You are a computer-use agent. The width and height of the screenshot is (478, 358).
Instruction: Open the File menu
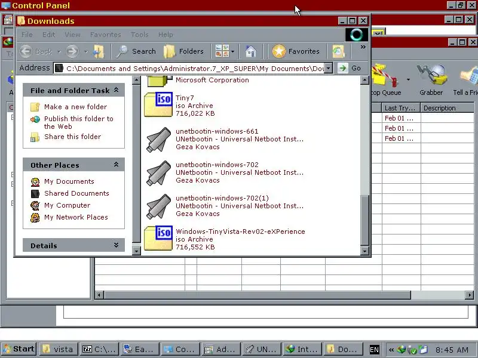point(27,35)
